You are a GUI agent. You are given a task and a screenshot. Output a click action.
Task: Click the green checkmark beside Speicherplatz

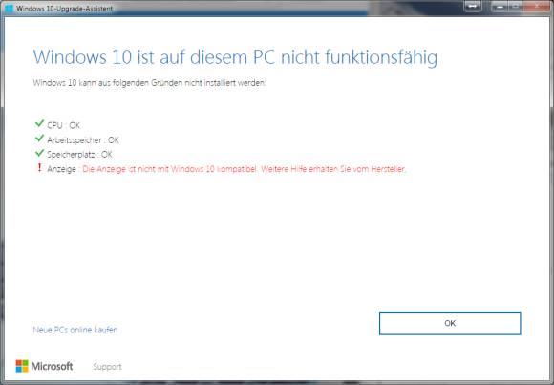tap(39, 153)
